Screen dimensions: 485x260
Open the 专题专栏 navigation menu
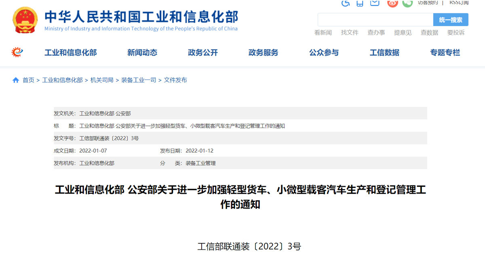point(445,52)
